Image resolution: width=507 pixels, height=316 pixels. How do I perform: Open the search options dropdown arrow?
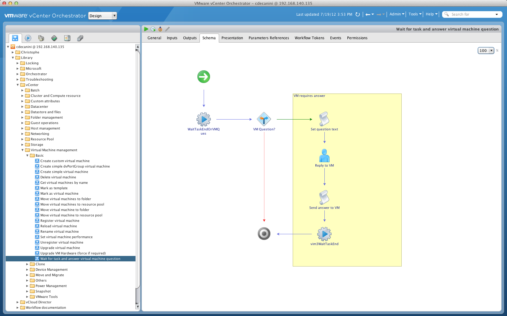pyautogui.click(x=497, y=14)
